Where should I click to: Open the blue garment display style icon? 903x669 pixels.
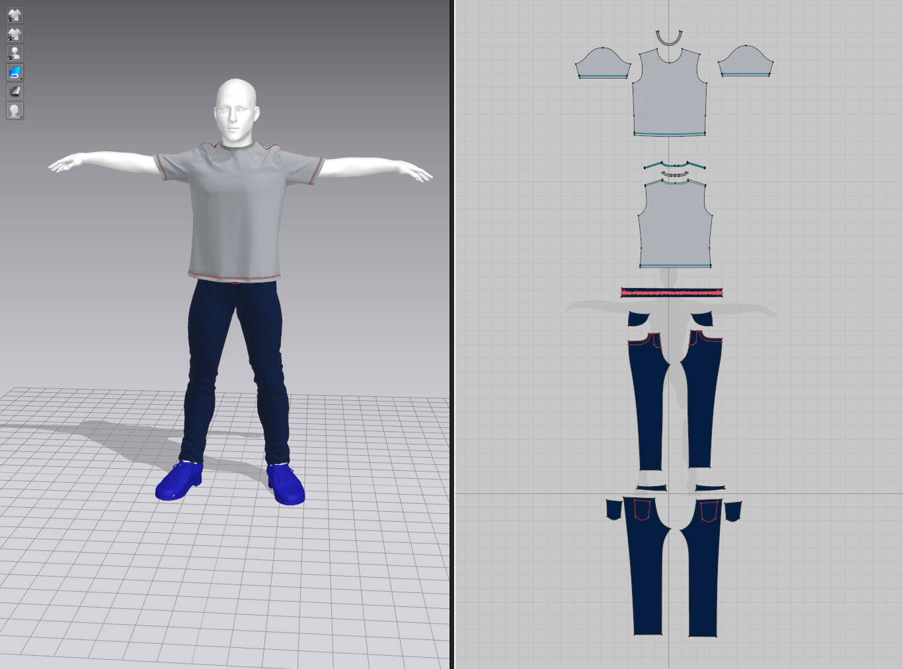tap(15, 72)
